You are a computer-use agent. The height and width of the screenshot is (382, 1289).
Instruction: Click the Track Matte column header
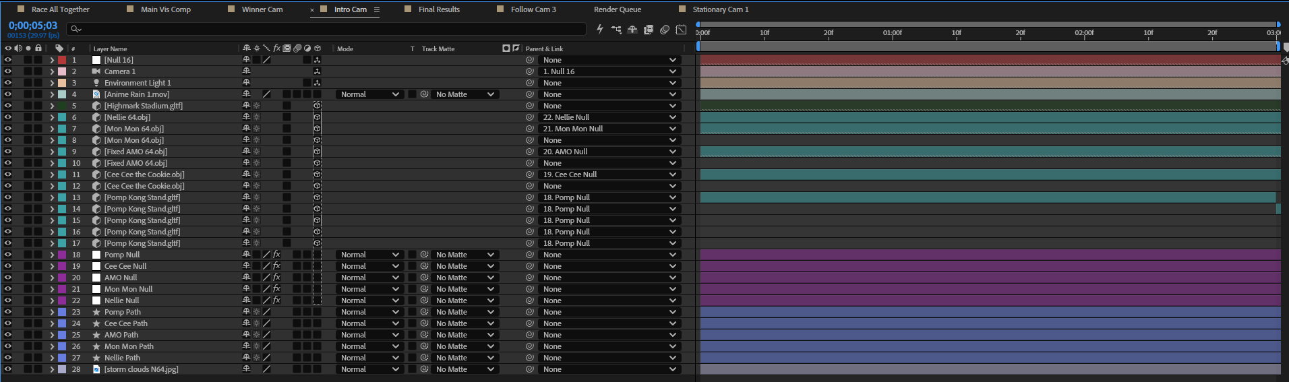pyautogui.click(x=438, y=49)
